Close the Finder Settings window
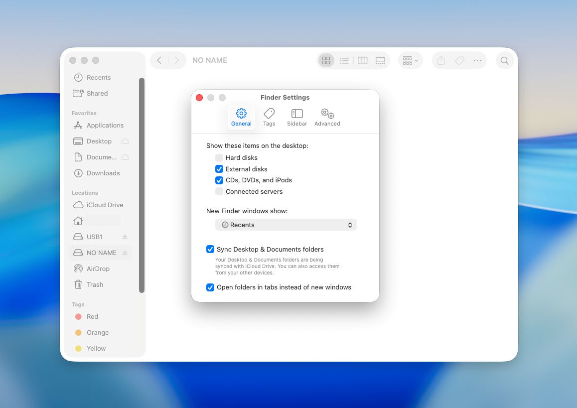This screenshot has height=408, width=577. tap(199, 98)
